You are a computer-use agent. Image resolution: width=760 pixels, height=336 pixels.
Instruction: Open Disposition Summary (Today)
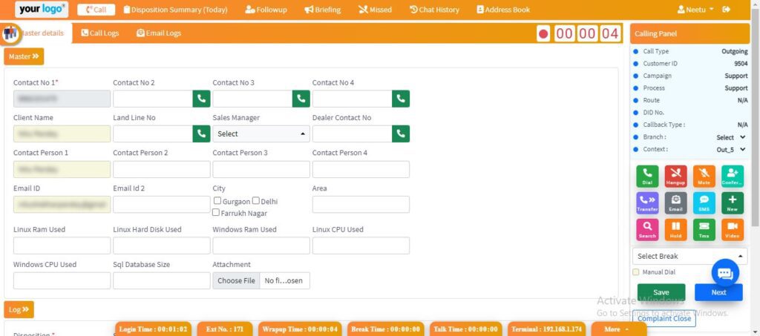175,10
